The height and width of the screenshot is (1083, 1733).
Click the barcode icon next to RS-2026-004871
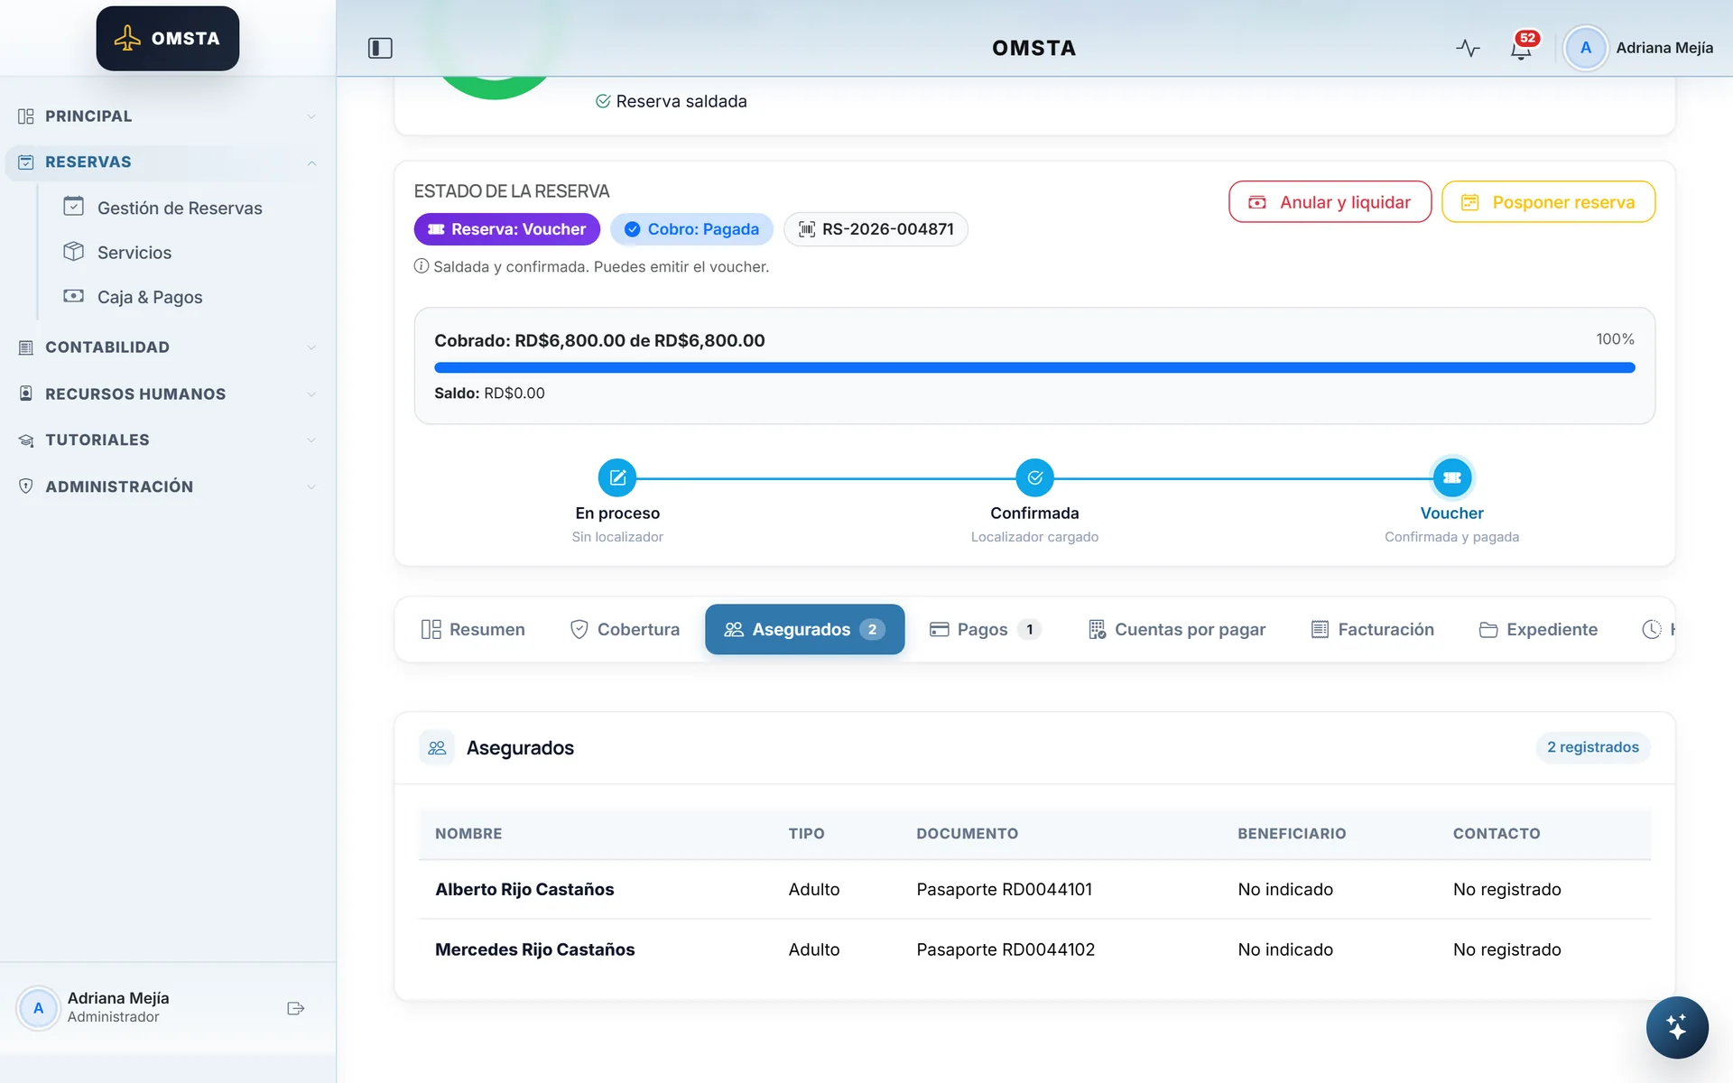click(x=807, y=229)
